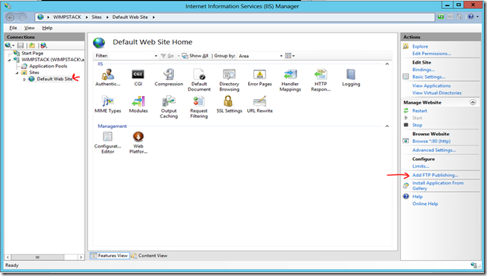Viewport: 487px width, 276px height.
Task: Click the Online Help link
Action: point(425,204)
